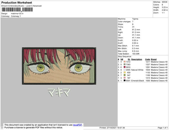The width and height of the screenshot is (169, 130).
Task: Click the Machine value 'Tajima'
Action: point(135,19)
